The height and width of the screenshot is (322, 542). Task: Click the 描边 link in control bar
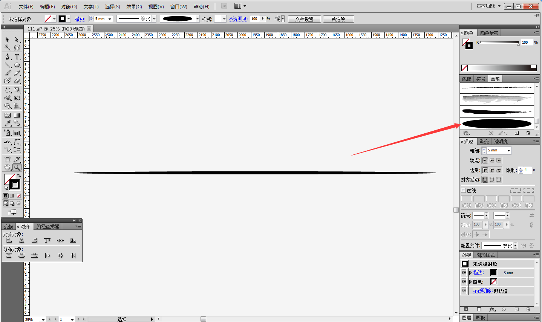tap(80, 19)
